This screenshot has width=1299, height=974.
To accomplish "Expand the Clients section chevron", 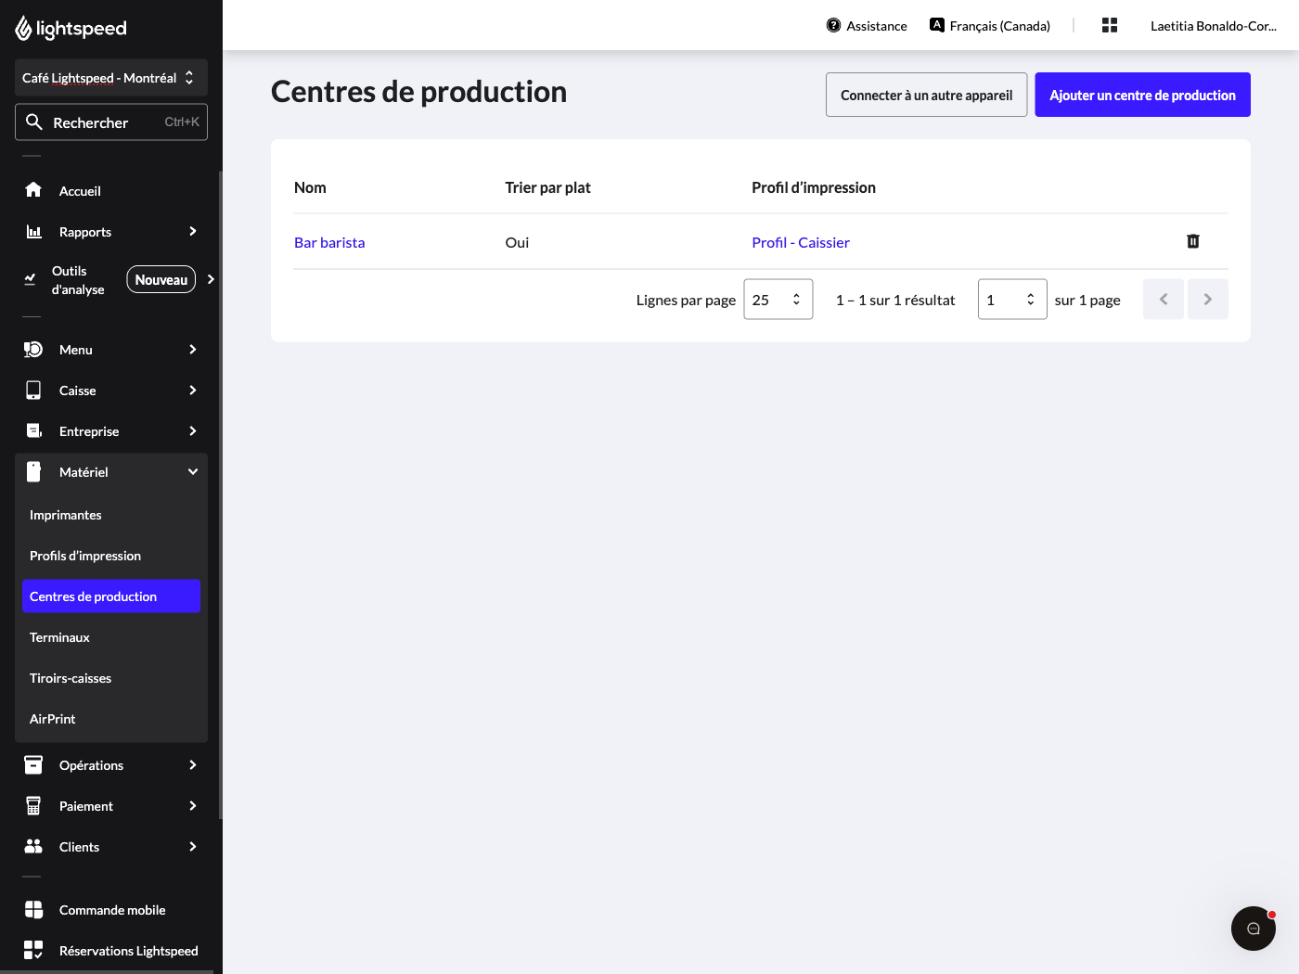I will pos(193,846).
